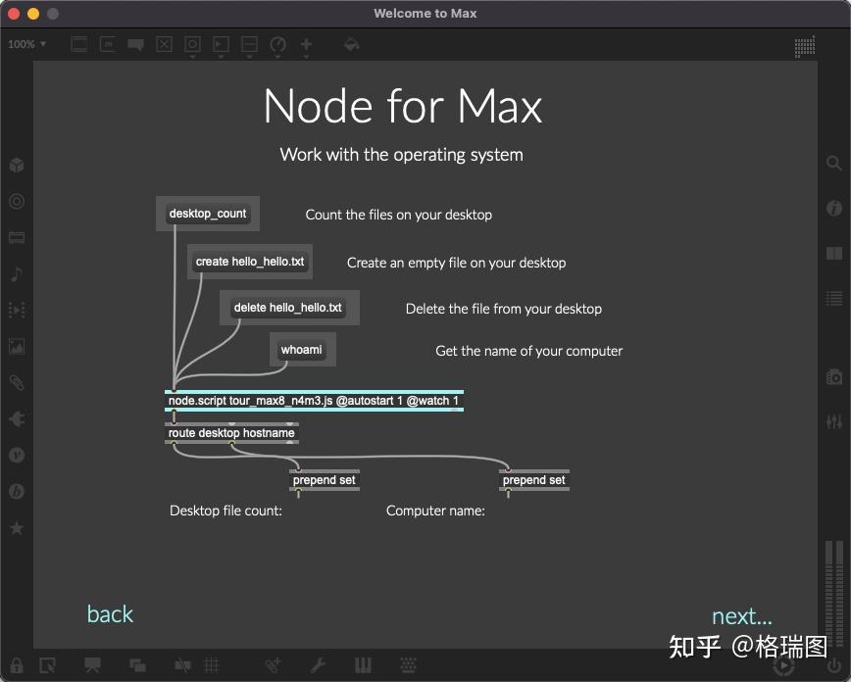Click the next... link
This screenshot has width=851, height=682.
point(742,616)
